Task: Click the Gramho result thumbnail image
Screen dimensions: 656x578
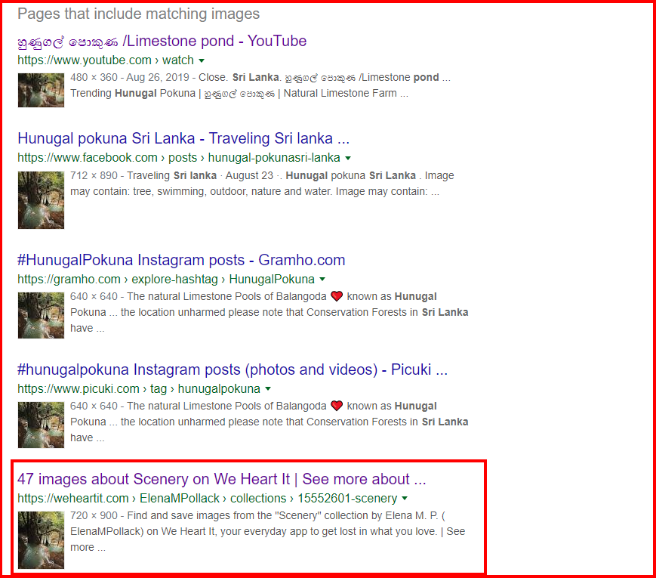Action: click(41, 315)
